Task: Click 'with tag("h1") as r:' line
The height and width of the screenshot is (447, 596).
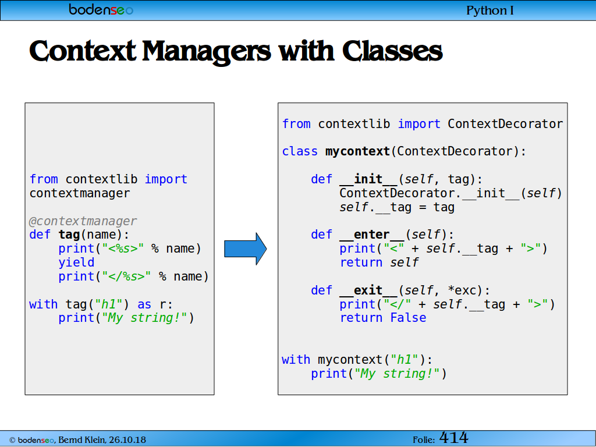Action: [101, 304]
